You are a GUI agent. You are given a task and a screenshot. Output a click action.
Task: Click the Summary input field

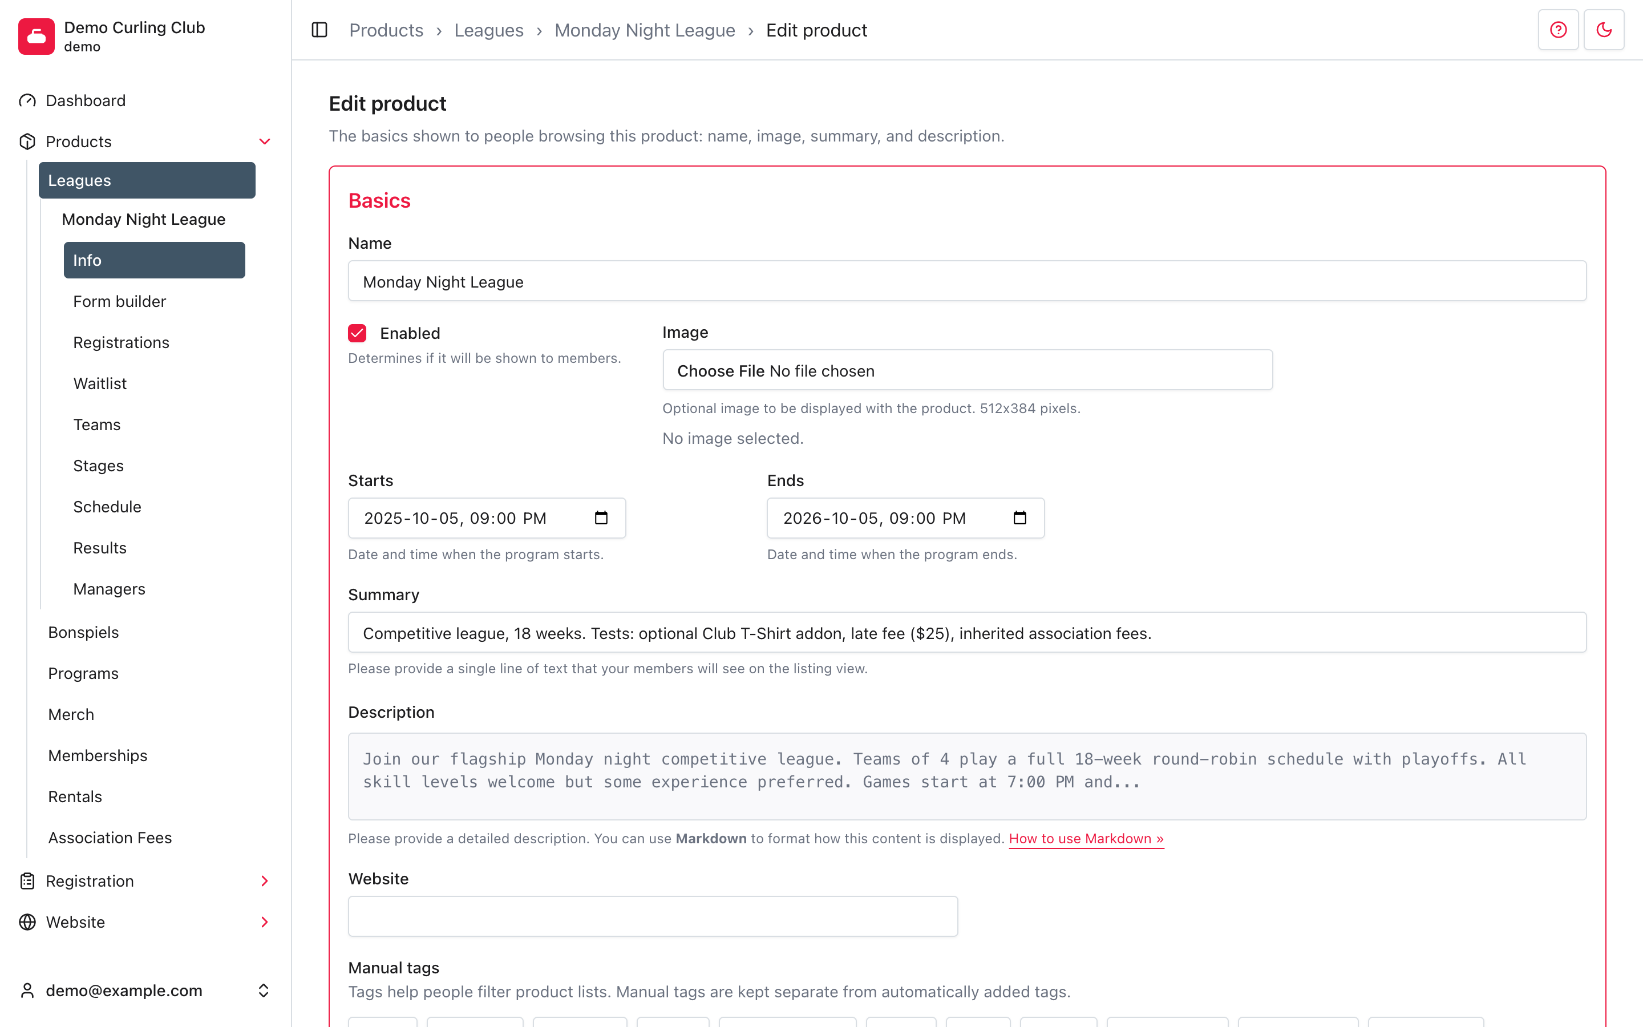[967, 632]
